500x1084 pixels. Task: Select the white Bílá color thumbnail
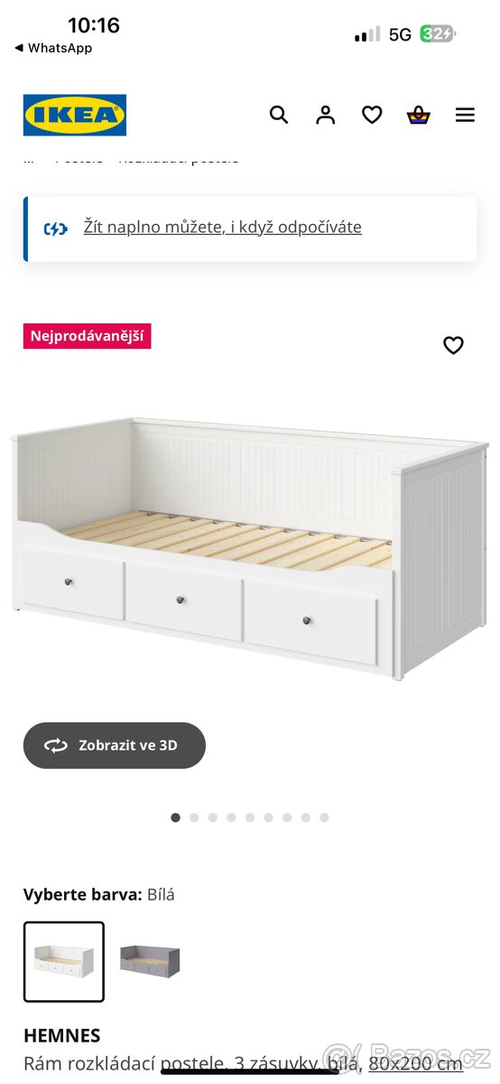[64, 961]
